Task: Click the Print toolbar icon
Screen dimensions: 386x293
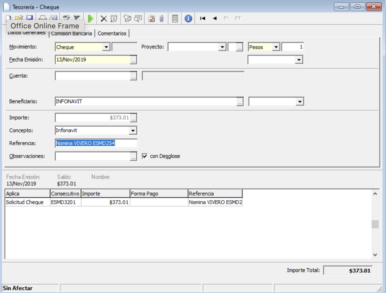Action: click(43, 18)
